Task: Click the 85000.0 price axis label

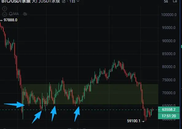Action: [169, 54]
